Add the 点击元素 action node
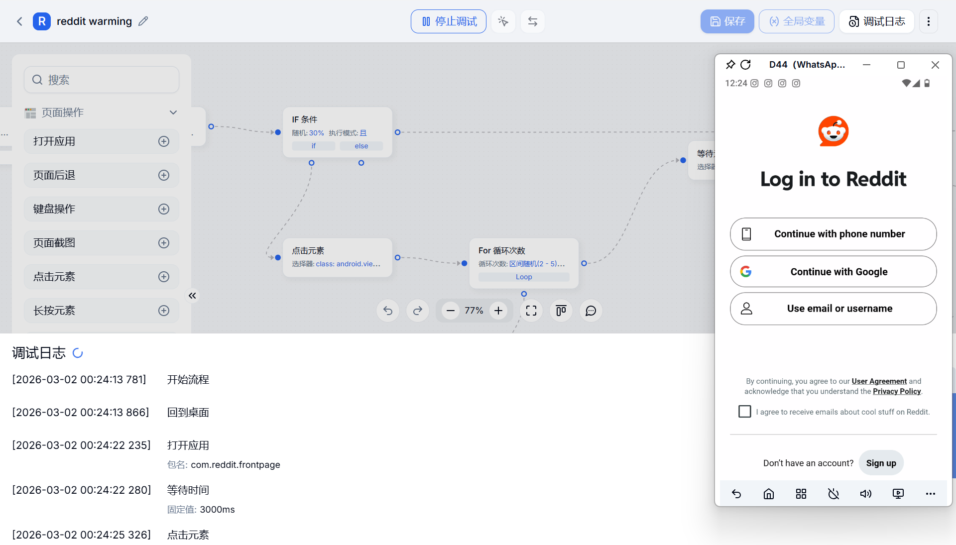 point(164,277)
